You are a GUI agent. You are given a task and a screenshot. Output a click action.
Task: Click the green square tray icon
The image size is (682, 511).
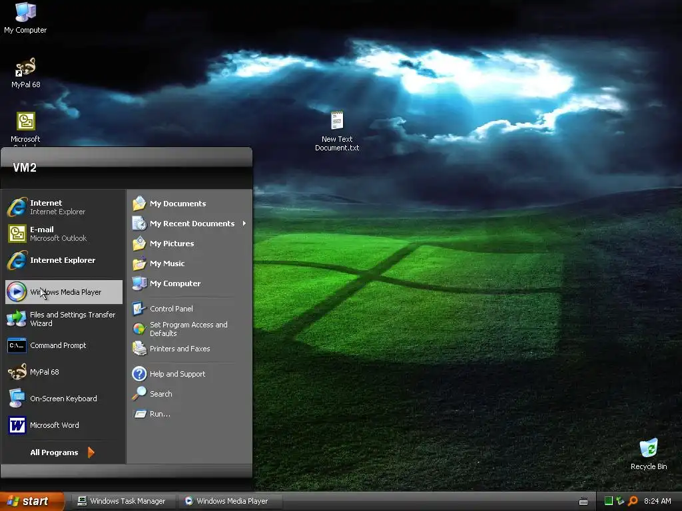point(609,501)
